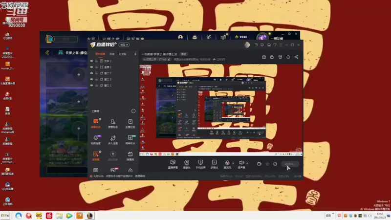Image resolution: width=391 pixels, height=220 pixels.
Task: Open the orange tool icon in toolbox third row
Action: tap(95, 155)
